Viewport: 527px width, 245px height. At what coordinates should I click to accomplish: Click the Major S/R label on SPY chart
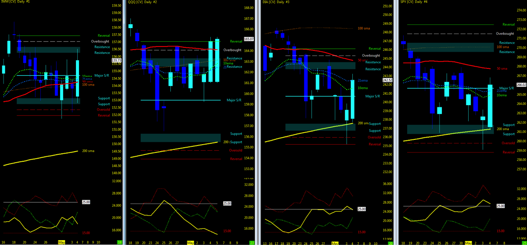(x=506, y=88)
